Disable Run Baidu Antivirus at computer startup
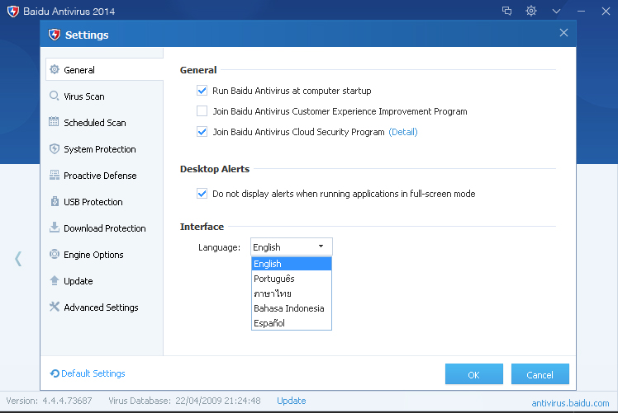Viewport: 618px width, 413px height. coord(202,91)
